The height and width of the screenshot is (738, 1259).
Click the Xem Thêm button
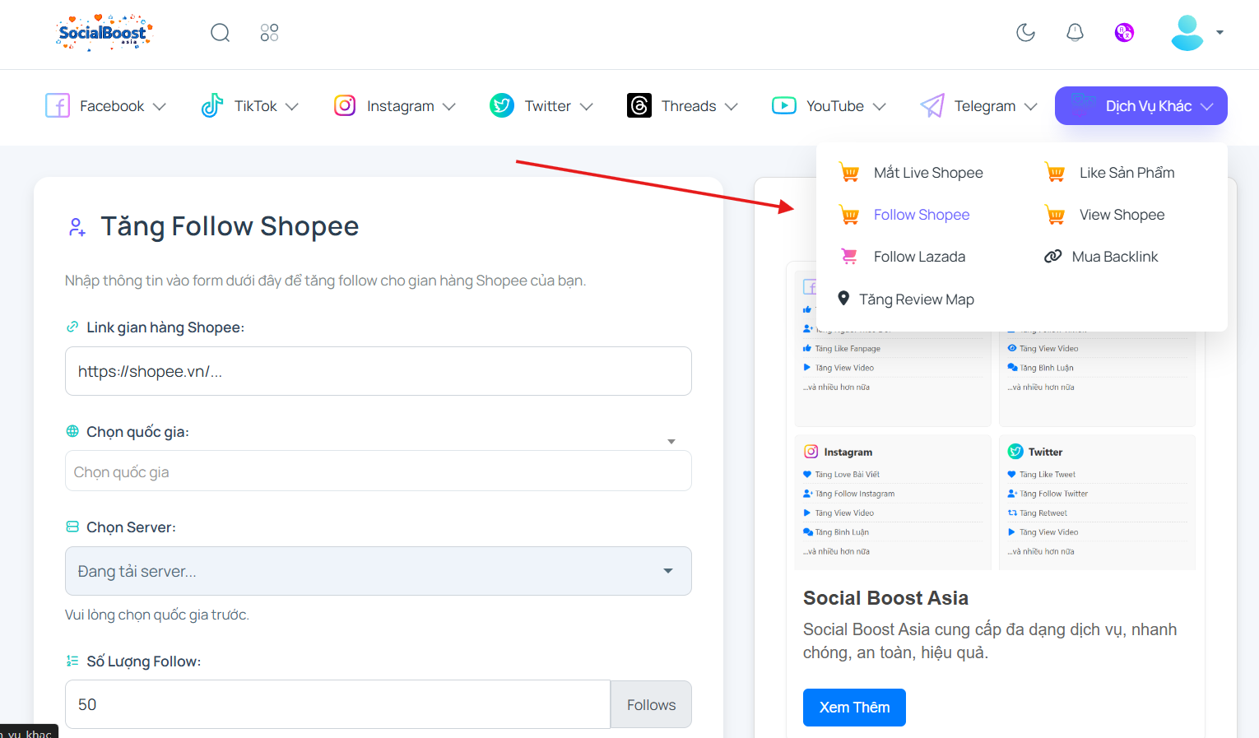(854, 708)
